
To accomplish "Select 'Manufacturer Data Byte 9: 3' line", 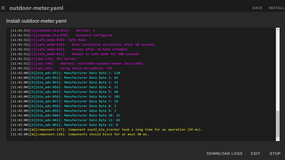I will 63,111.
